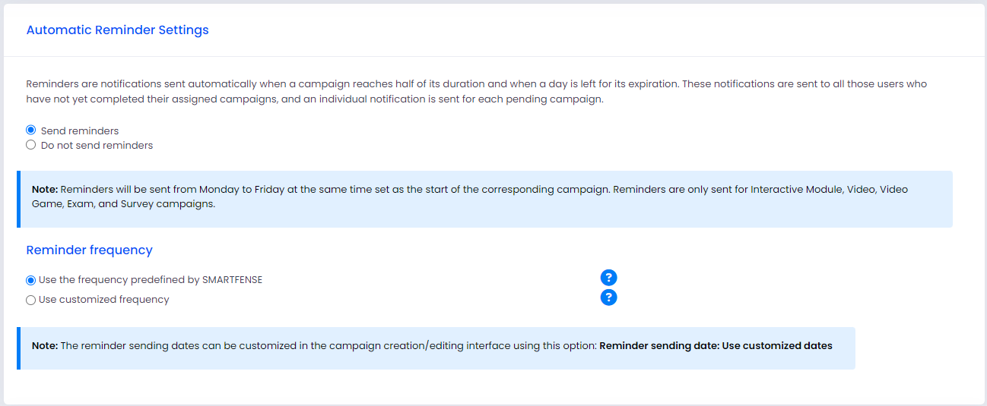
Task: Click the word SMARTFENSE in the frequency label
Action: pyautogui.click(x=232, y=280)
